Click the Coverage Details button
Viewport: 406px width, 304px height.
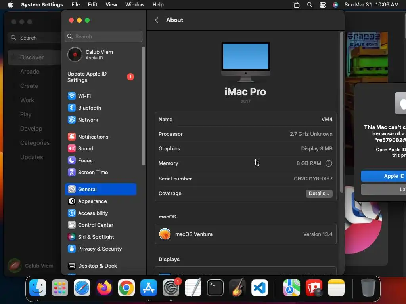tap(319, 193)
